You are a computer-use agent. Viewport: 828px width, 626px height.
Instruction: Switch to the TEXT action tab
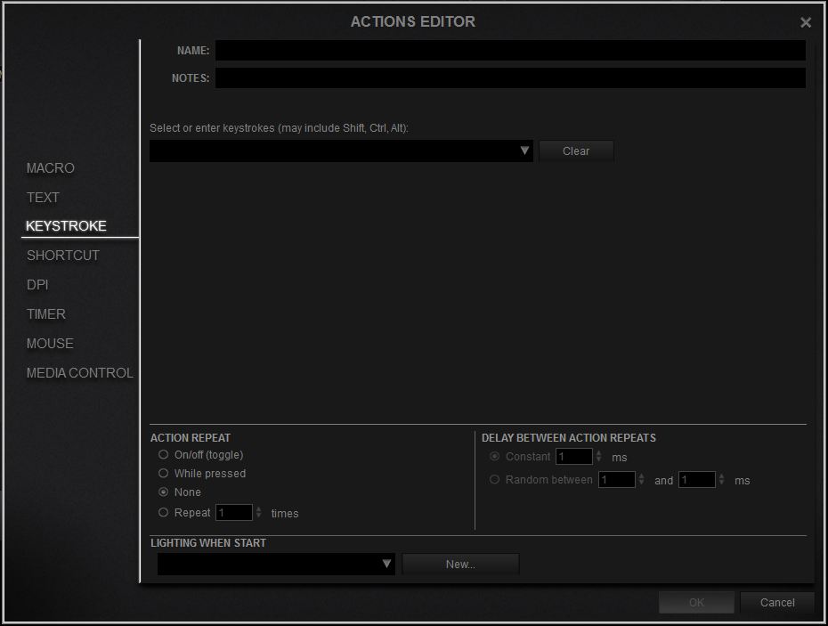point(43,197)
